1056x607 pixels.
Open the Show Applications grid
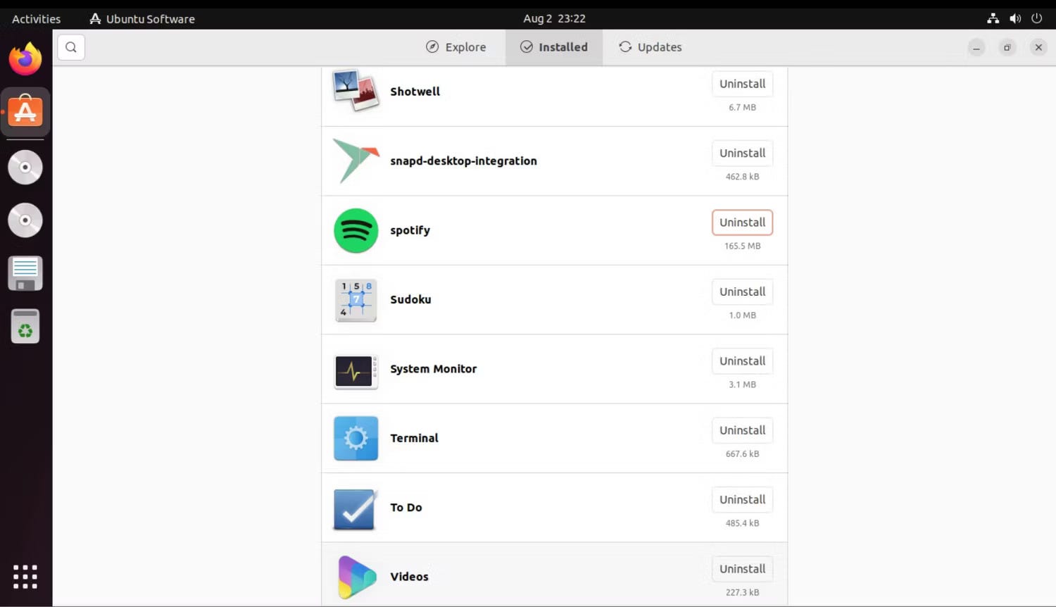[25, 576]
